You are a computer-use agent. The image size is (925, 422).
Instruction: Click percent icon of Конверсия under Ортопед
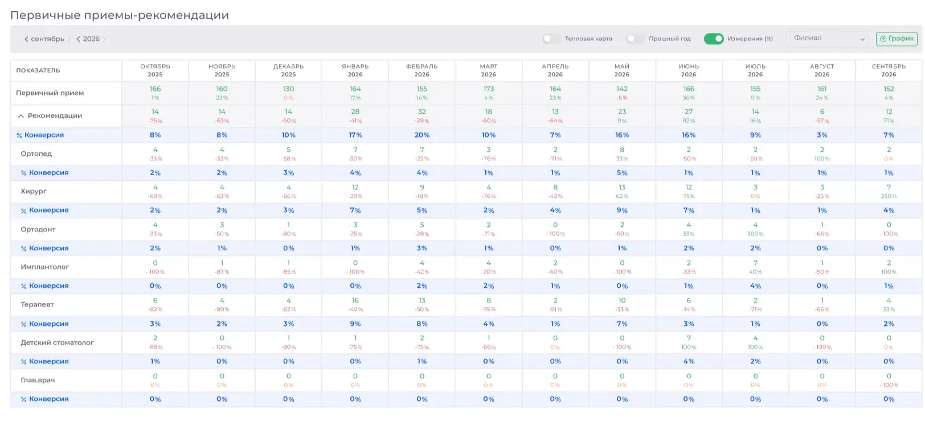tap(23, 173)
